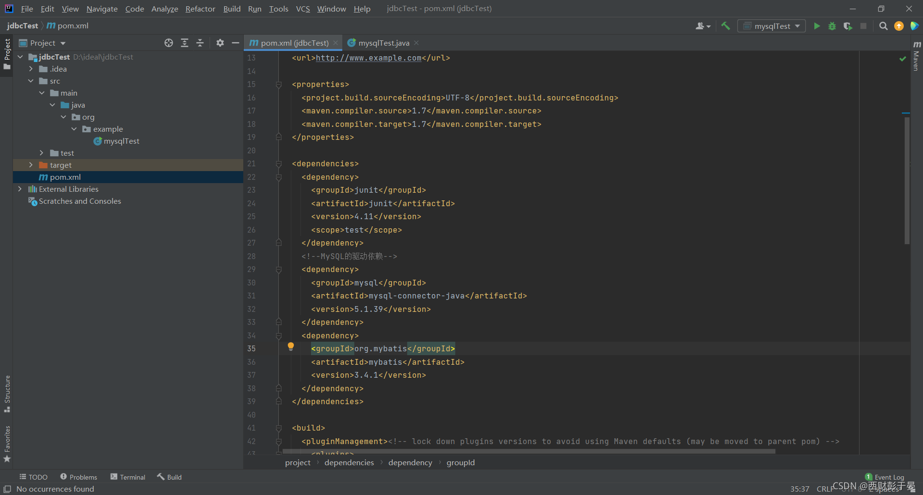The width and height of the screenshot is (923, 495).
Task: Open the File menu
Action: pos(27,9)
